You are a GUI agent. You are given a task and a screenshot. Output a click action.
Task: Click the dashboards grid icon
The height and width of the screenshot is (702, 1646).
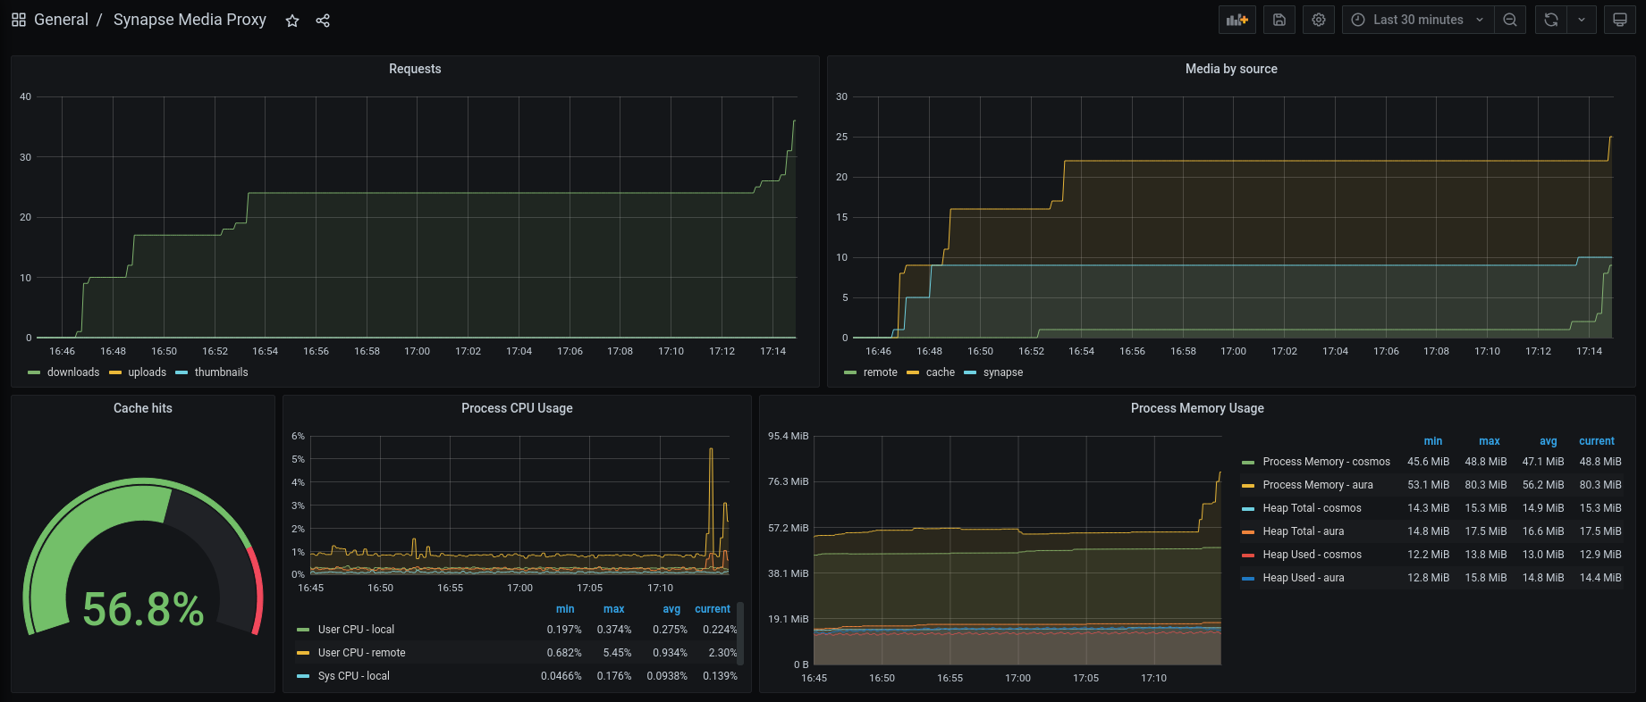pyautogui.click(x=19, y=20)
